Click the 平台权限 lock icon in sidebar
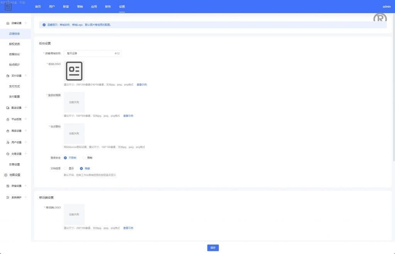 tap(8, 119)
